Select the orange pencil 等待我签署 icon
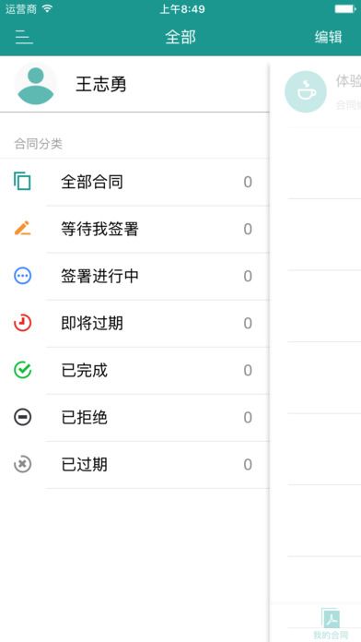 pyautogui.click(x=22, y=229)
